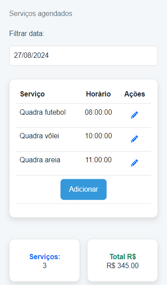This screenshot has width=167, height=285.
Task: Edit the Quadra vôlei booking pencil icon
Action: click(x=134, y=139)
